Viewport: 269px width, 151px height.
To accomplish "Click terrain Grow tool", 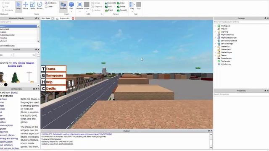I will click(x=121, y=3).
